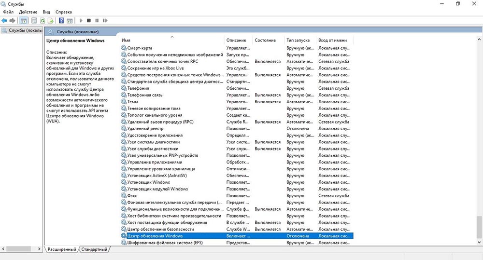483x260 pixels.
Task: Open the Файл menu
Action: tap(8, 12)
